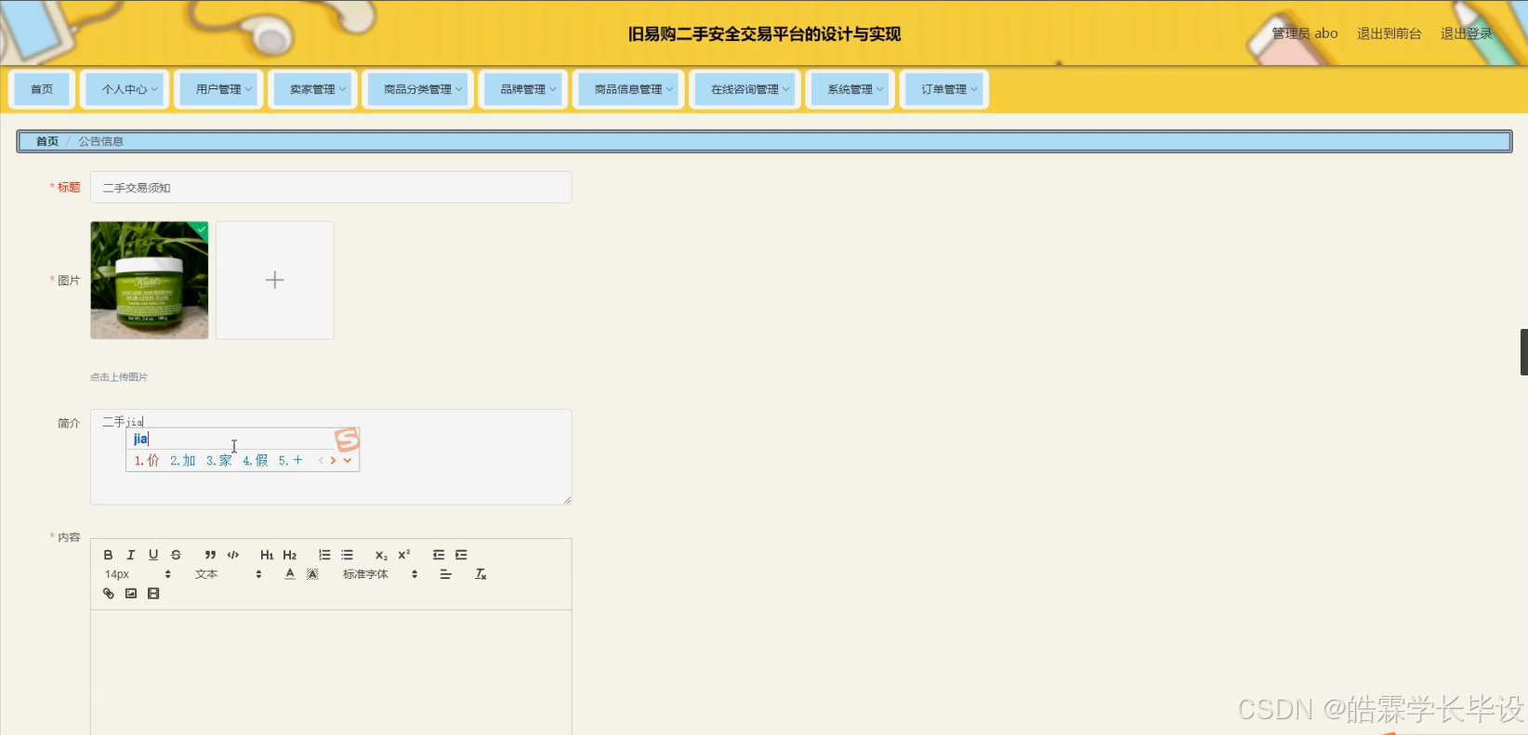The height and width of the screenshot is (735, 1528).
Task: Toggle strikethrough formatting in content editor
Action: coord(176,555)
